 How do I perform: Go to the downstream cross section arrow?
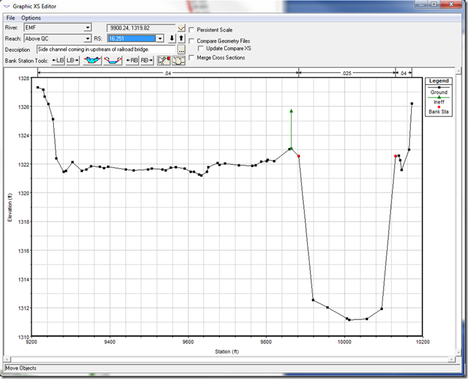[172, 39]
